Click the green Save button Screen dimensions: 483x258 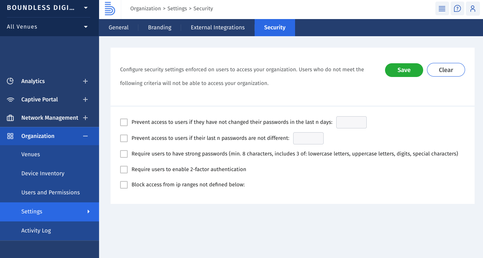(x=404, y=70)
